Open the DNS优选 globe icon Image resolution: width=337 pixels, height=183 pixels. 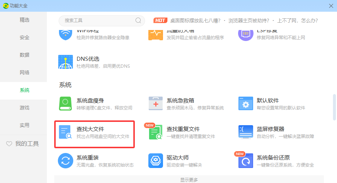point(65,62)
